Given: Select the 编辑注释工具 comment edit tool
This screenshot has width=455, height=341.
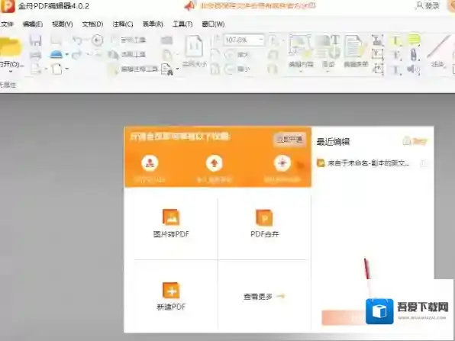Looking at the screenshot, I should (133, 69).
